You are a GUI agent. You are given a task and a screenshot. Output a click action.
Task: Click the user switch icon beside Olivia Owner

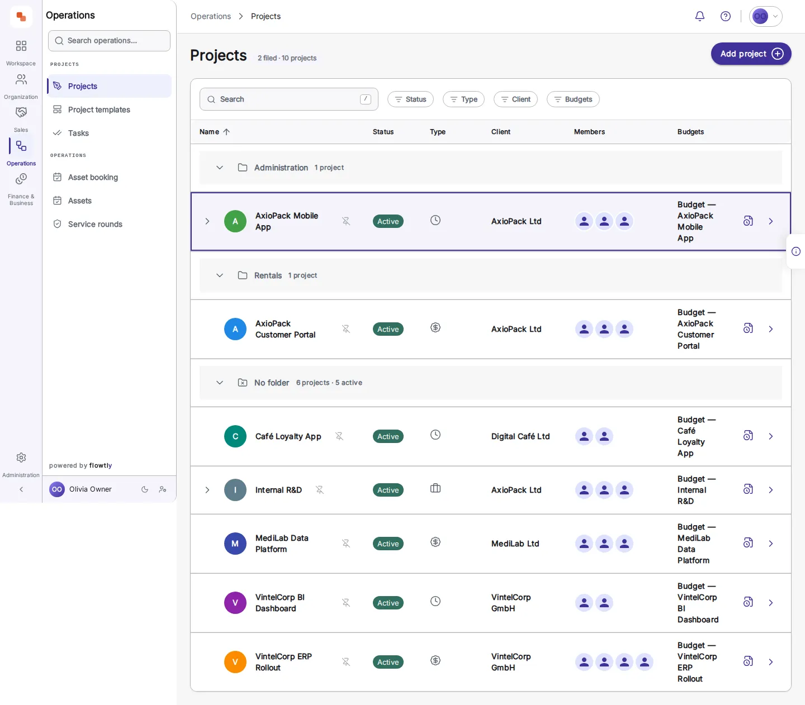[x=163, y=489]
